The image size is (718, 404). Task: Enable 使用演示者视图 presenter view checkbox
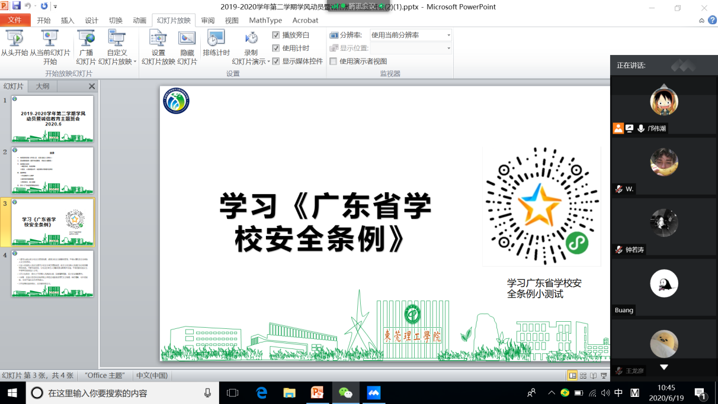[334, 61]
